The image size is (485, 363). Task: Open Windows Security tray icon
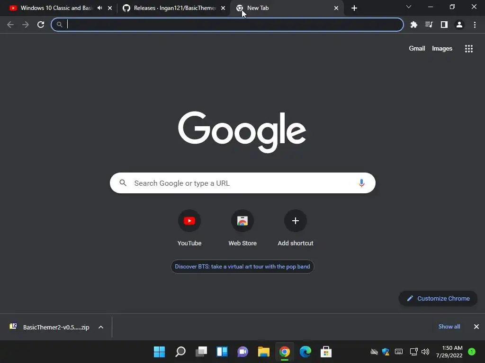pyautogui.click(x=386, y=352)
